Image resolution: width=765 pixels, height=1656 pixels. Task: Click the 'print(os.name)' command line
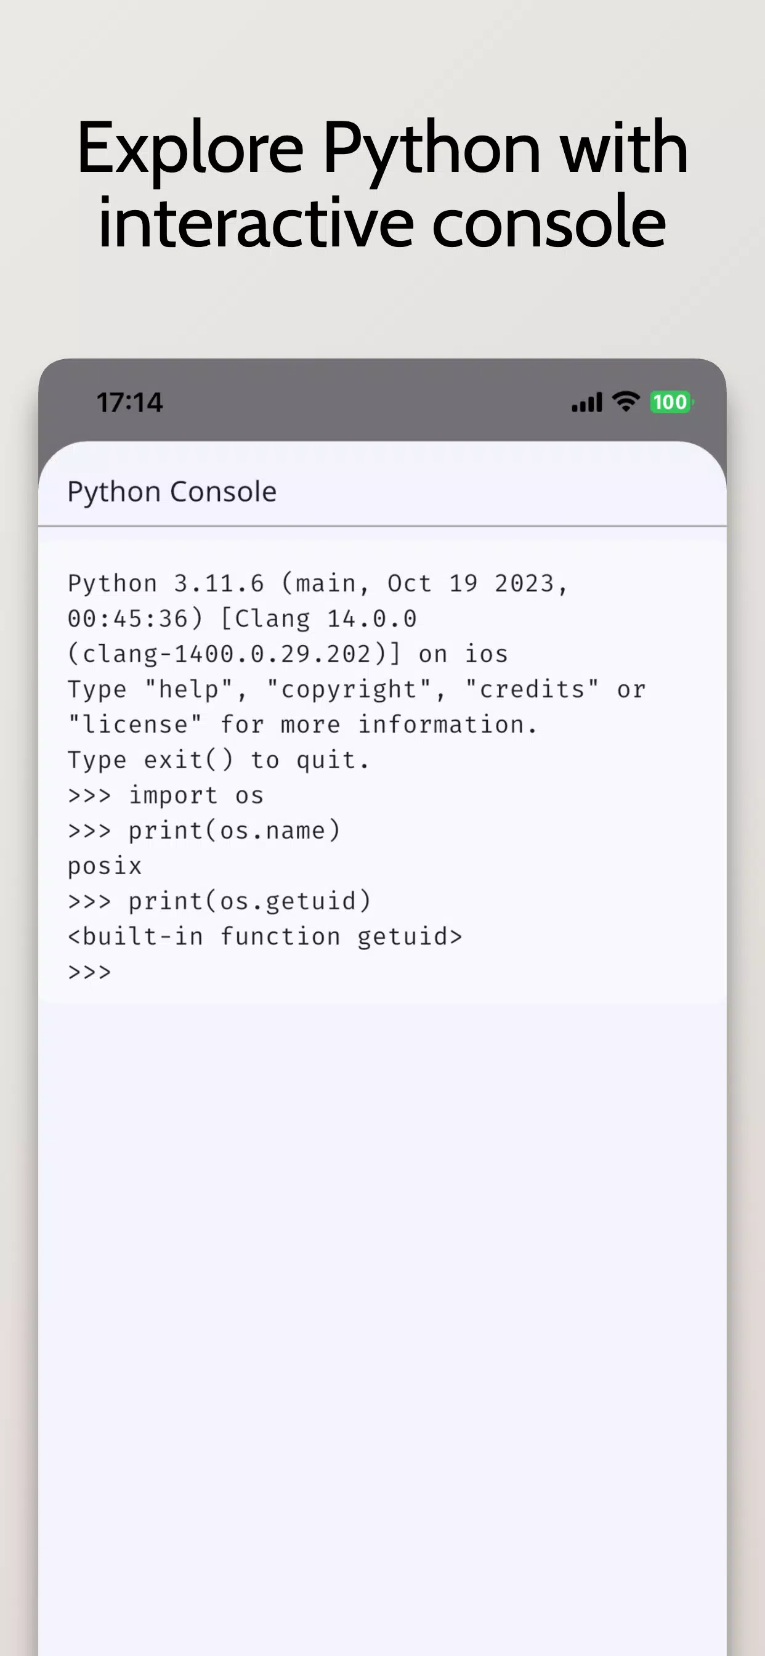coord(204,830)
